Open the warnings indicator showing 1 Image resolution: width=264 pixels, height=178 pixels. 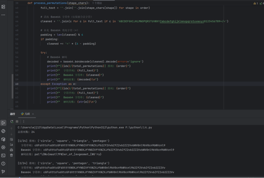pyautogui.click(x=256, y=3)
